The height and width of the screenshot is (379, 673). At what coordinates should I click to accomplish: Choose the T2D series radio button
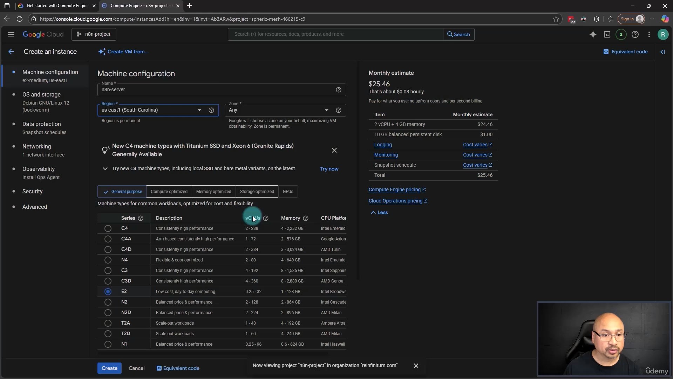coord(108,334)
